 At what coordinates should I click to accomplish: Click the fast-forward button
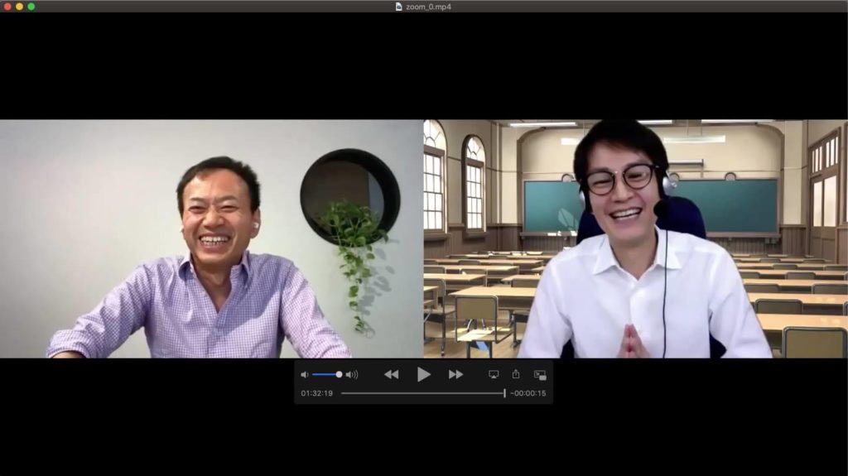455,374
